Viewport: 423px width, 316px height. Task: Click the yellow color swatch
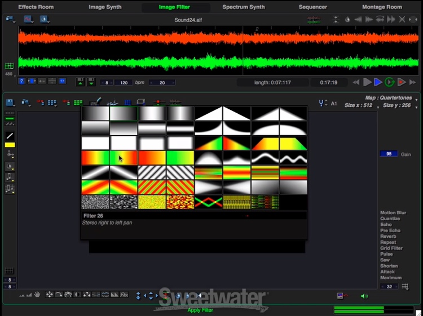(10, 145)
